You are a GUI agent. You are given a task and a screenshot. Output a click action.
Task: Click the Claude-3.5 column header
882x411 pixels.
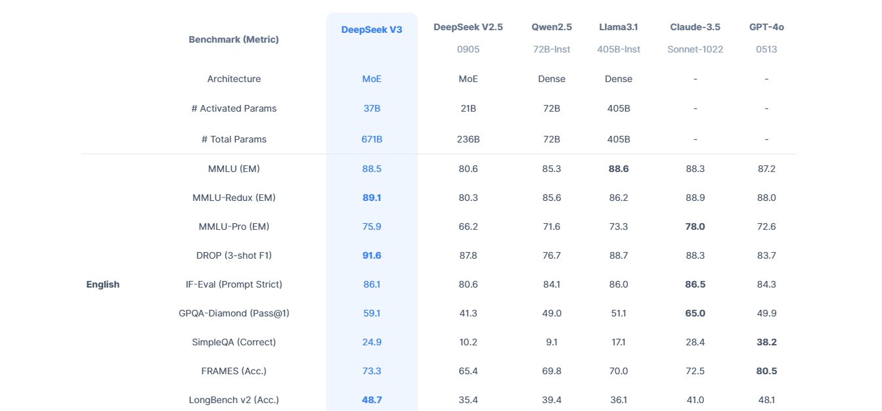695,27
